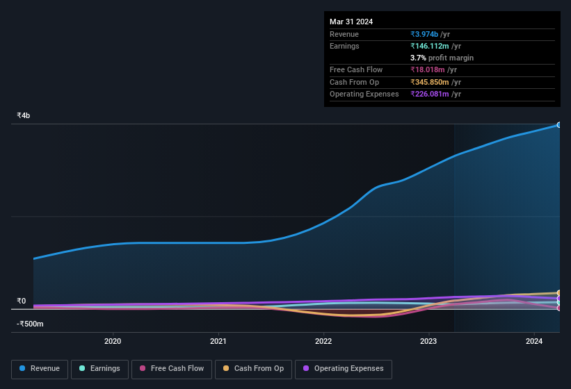Click the Free Cash Flow tooltip label
Viewport: 571px width, 389px height.
point(356,69)
